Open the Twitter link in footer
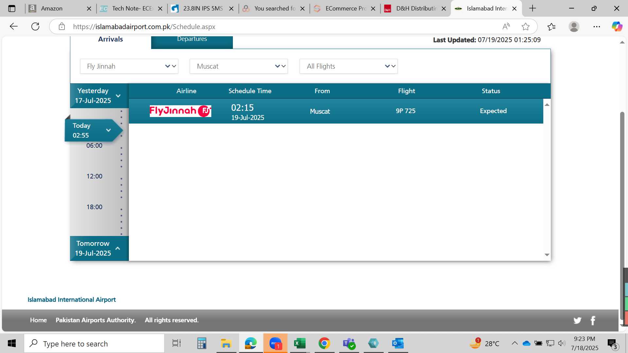 pos(577,320)
